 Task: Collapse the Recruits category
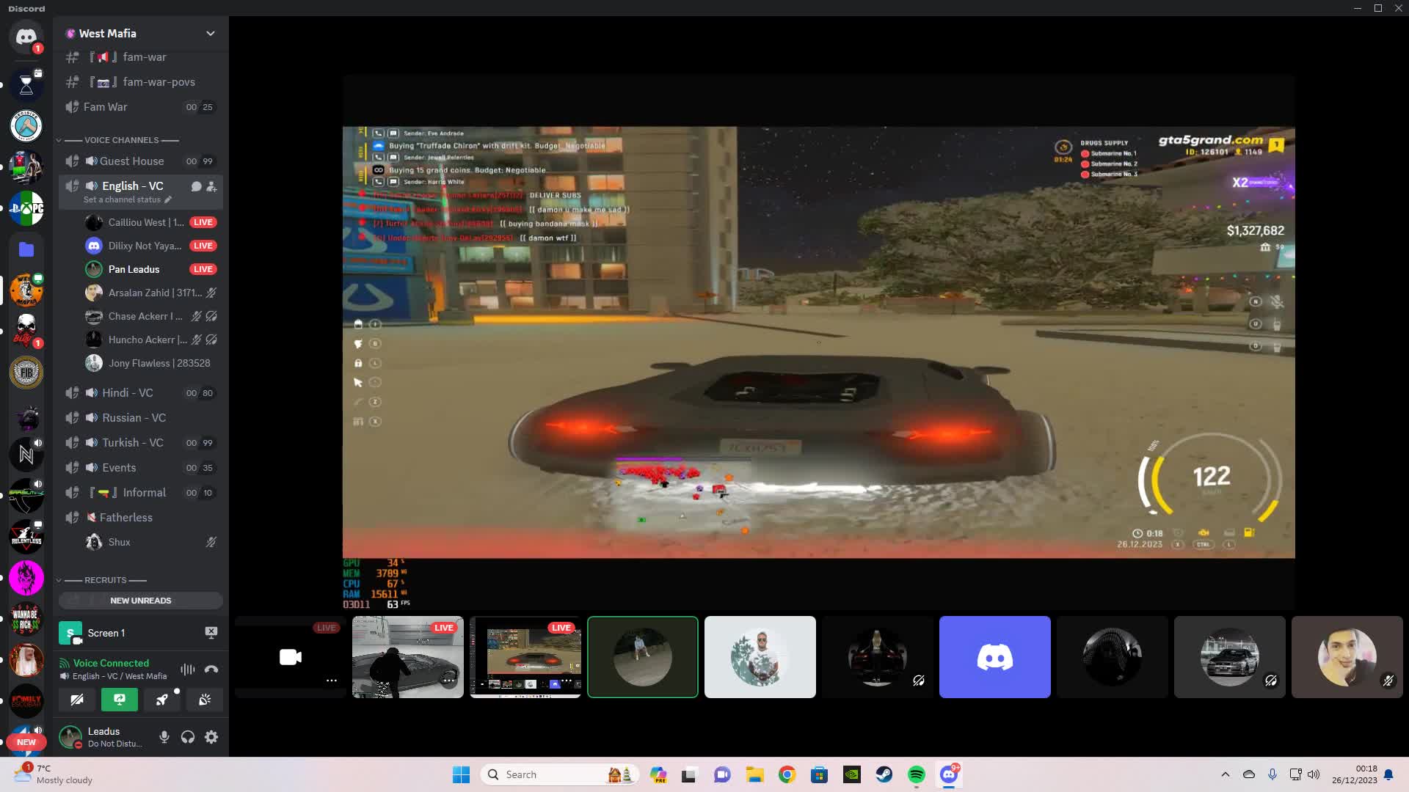click(105, 580)
